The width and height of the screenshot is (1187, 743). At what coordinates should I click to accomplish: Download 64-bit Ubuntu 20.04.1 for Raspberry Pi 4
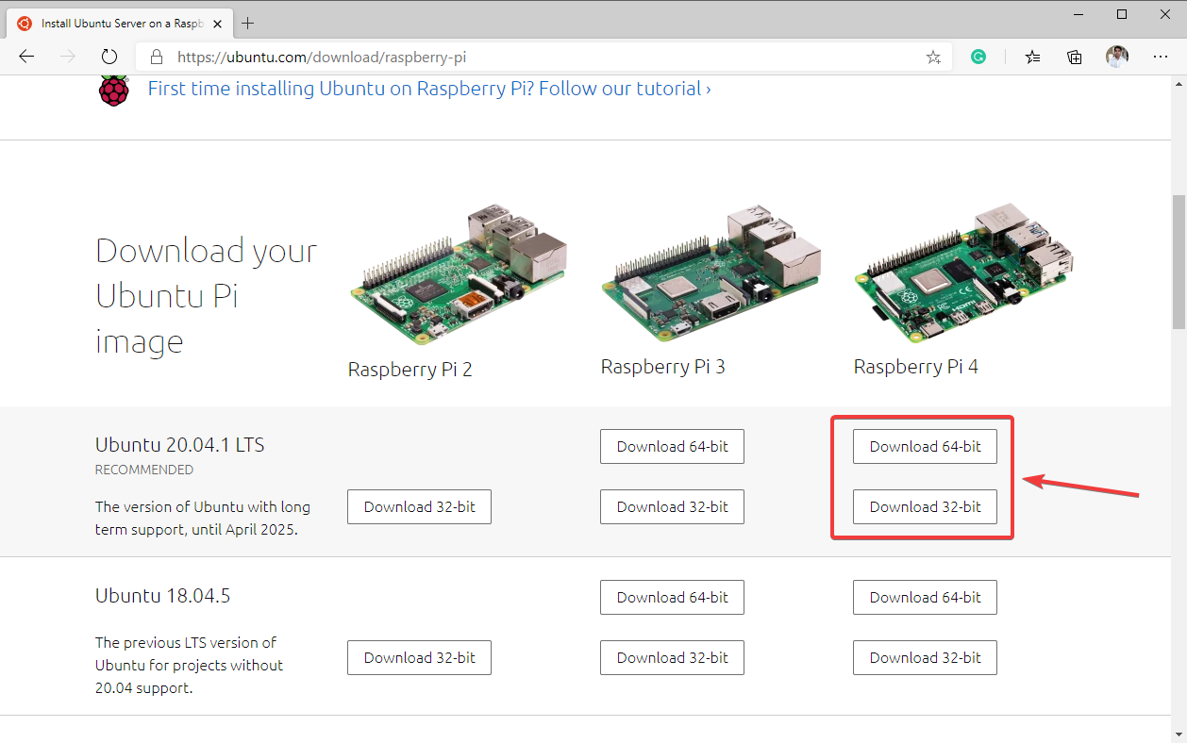coord(924,446)
